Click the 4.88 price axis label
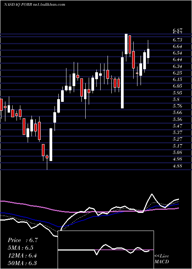 (177, 166)
